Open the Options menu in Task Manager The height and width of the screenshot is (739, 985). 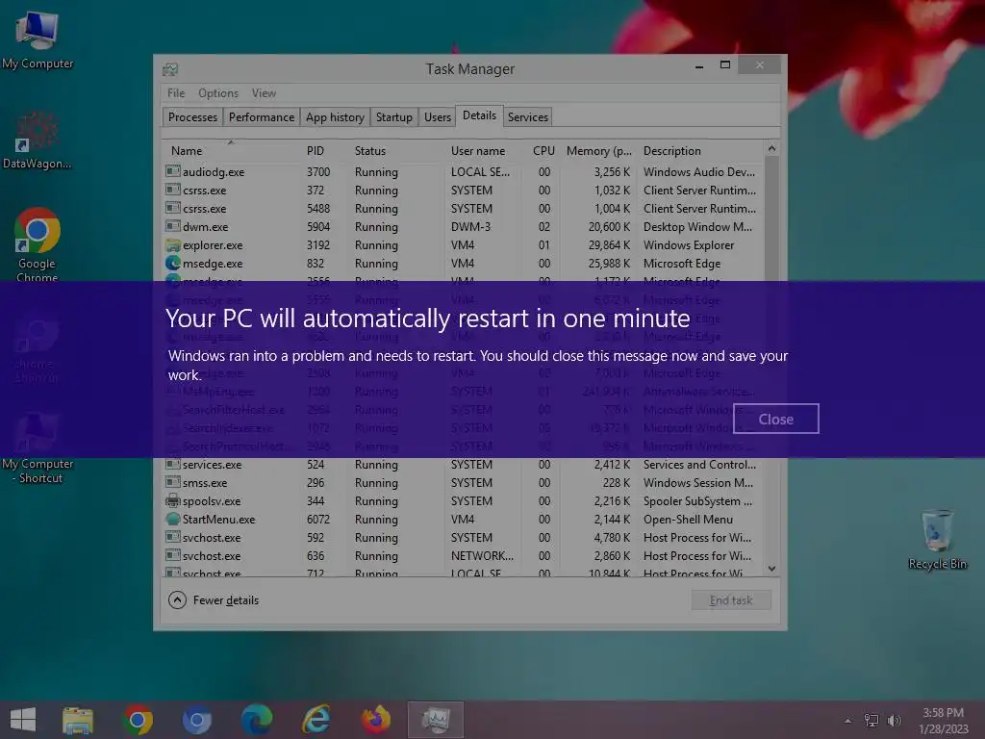tap(218, 93)
